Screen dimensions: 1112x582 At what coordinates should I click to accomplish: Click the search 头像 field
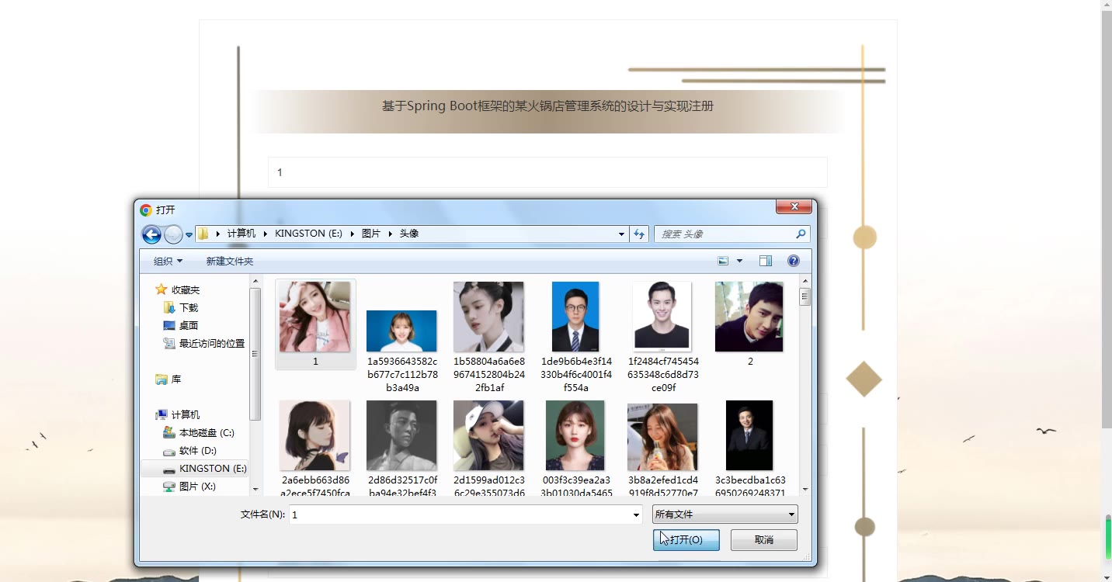pyautogui.click(x=731, y=234)
